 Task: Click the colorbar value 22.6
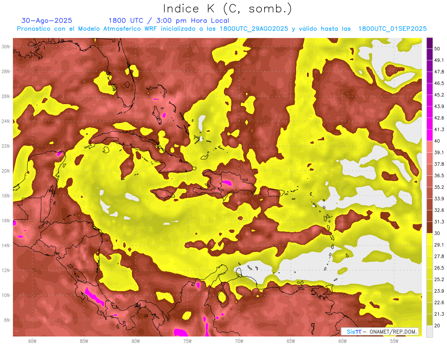coord(439,302)
